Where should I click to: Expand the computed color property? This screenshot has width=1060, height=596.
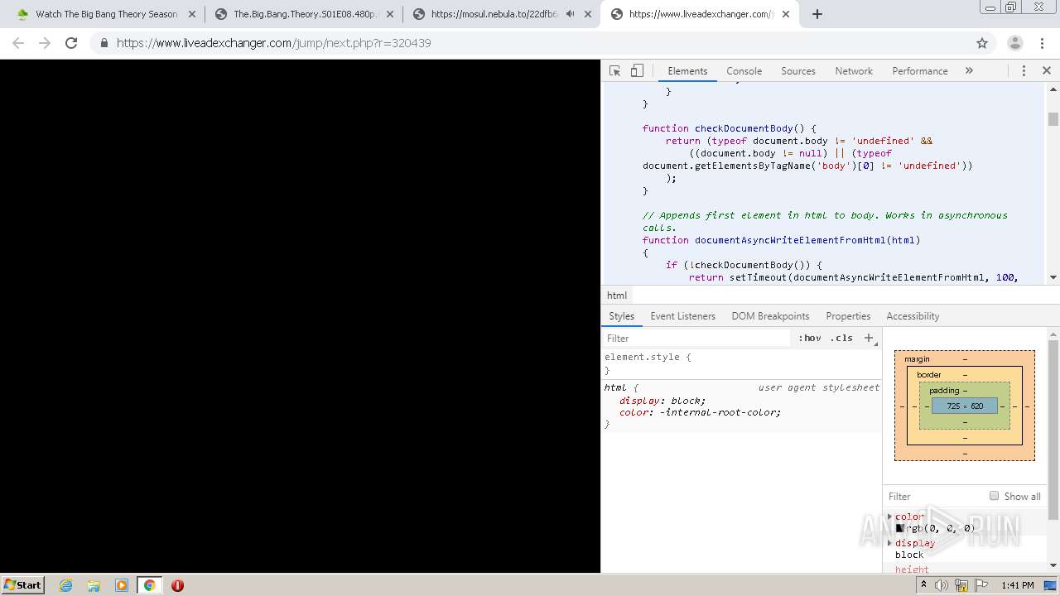[x=890, y=517]
